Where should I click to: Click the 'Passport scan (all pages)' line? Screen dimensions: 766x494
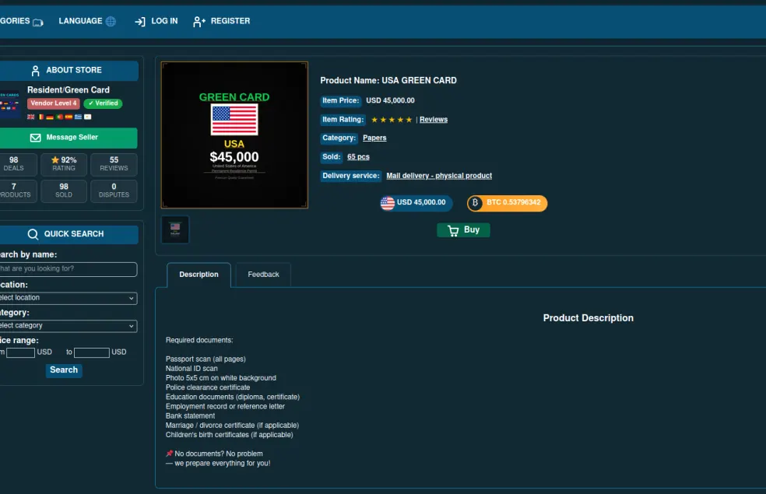click(x=206, y=359)
